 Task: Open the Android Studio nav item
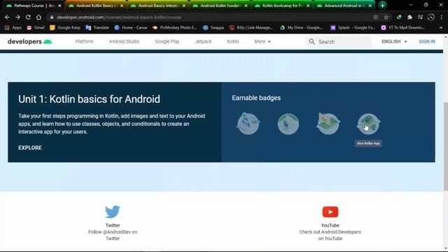point(124,41)
